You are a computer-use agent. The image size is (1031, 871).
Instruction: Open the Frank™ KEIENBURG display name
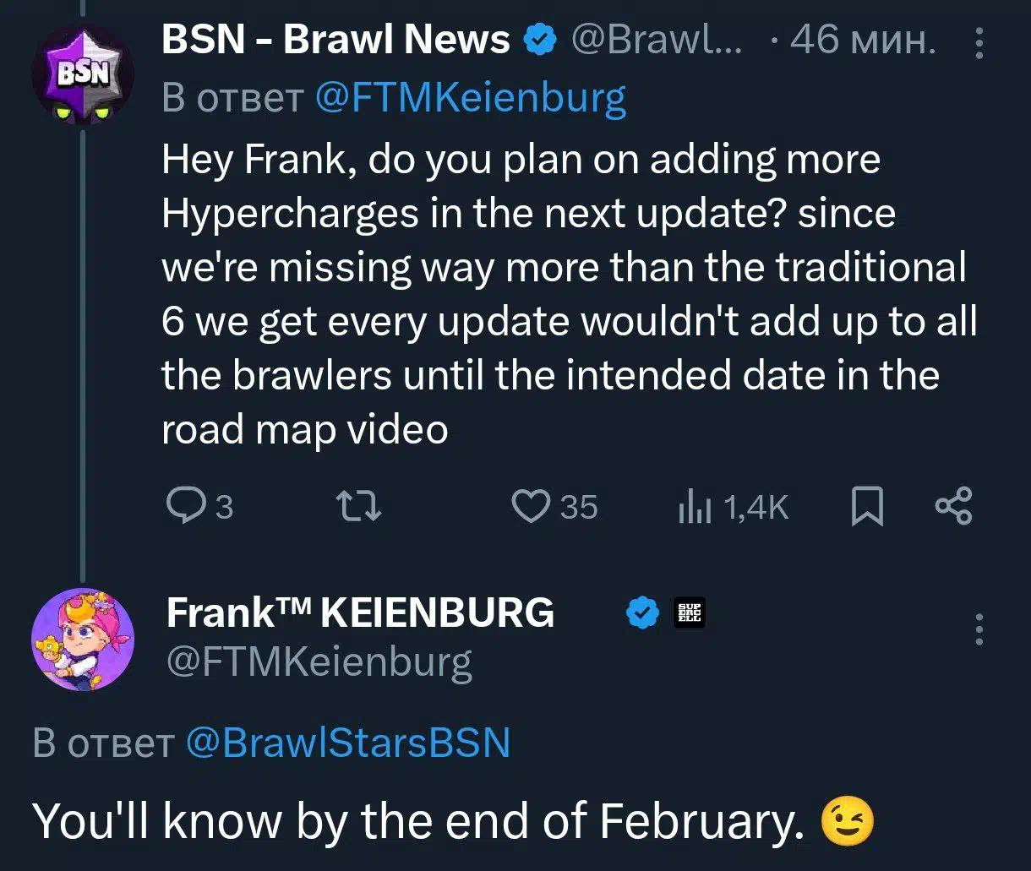[x=360, y=612]
